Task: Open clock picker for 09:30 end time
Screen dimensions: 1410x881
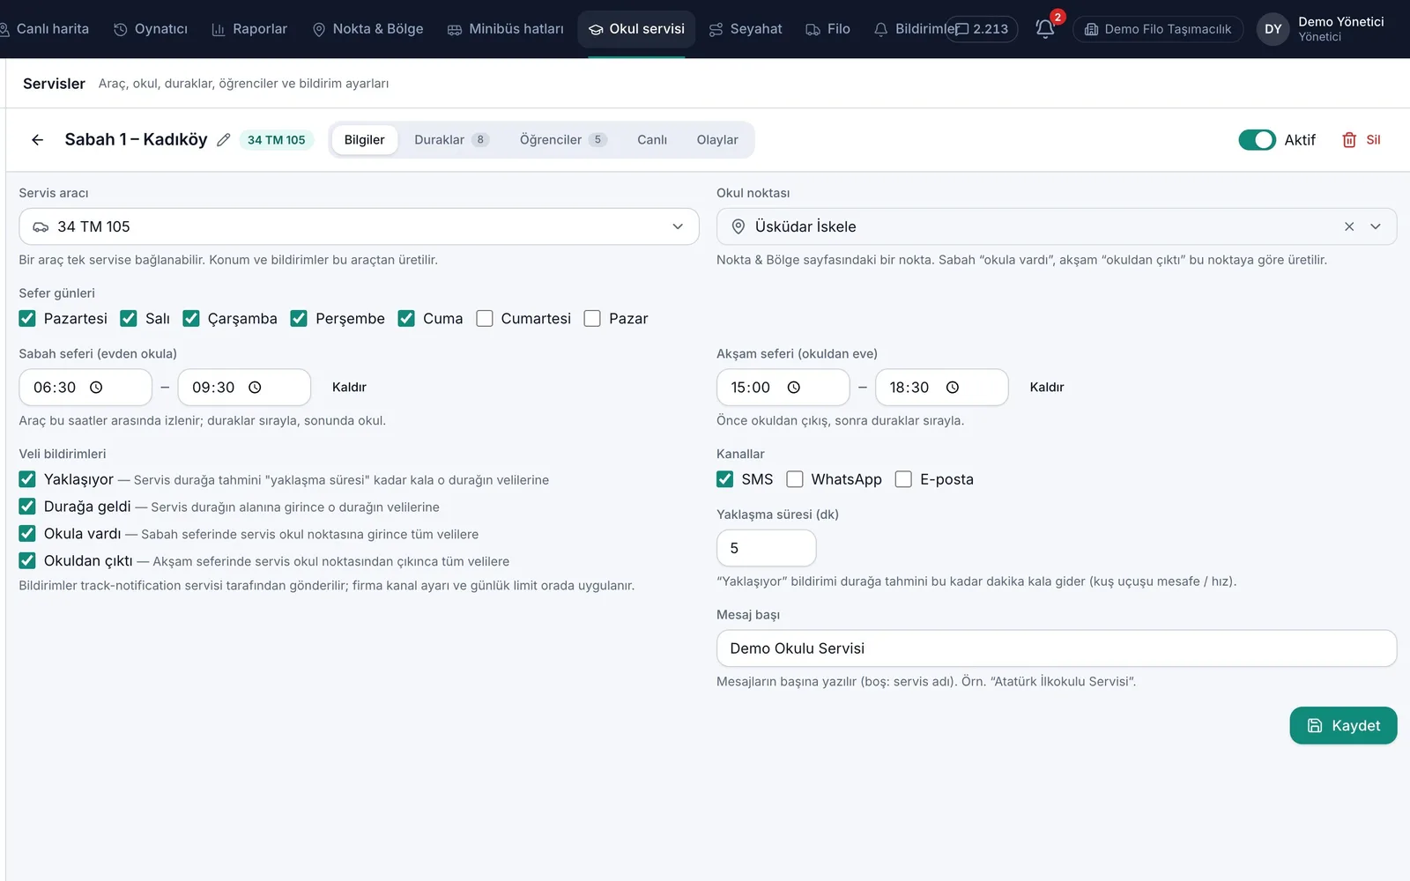Action: (256, 388)
